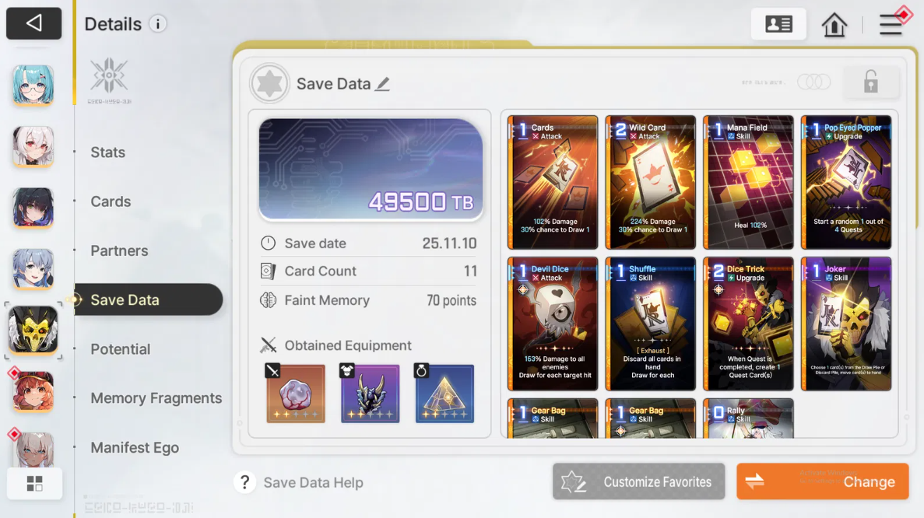This screenshot has height=518, width=924.
Task: Click the Save Data Help question mark
Action: tap(245, 483)
